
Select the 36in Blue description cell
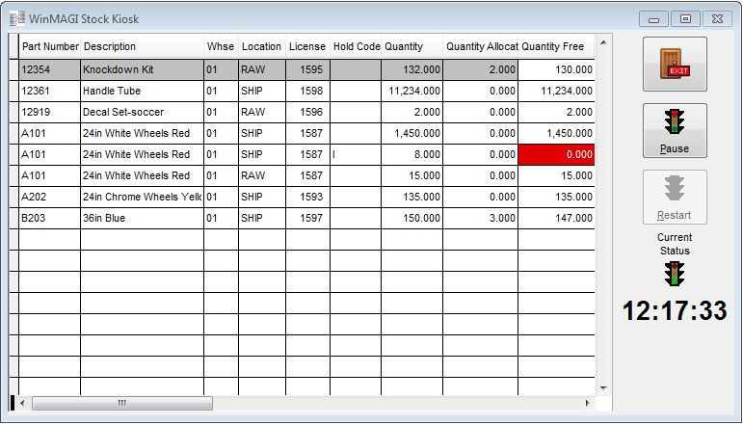click(x=143, y=219)
